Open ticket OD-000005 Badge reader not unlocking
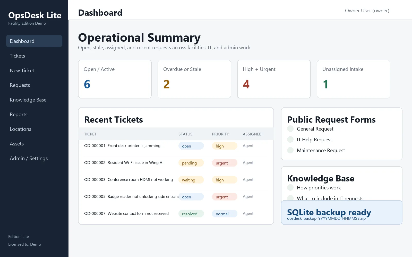Image resolution: width=412 pixels, height=257 pixels. [131, 197]
